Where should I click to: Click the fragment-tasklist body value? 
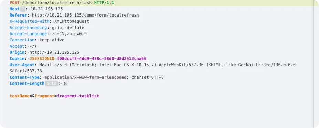tap(78, 96)
